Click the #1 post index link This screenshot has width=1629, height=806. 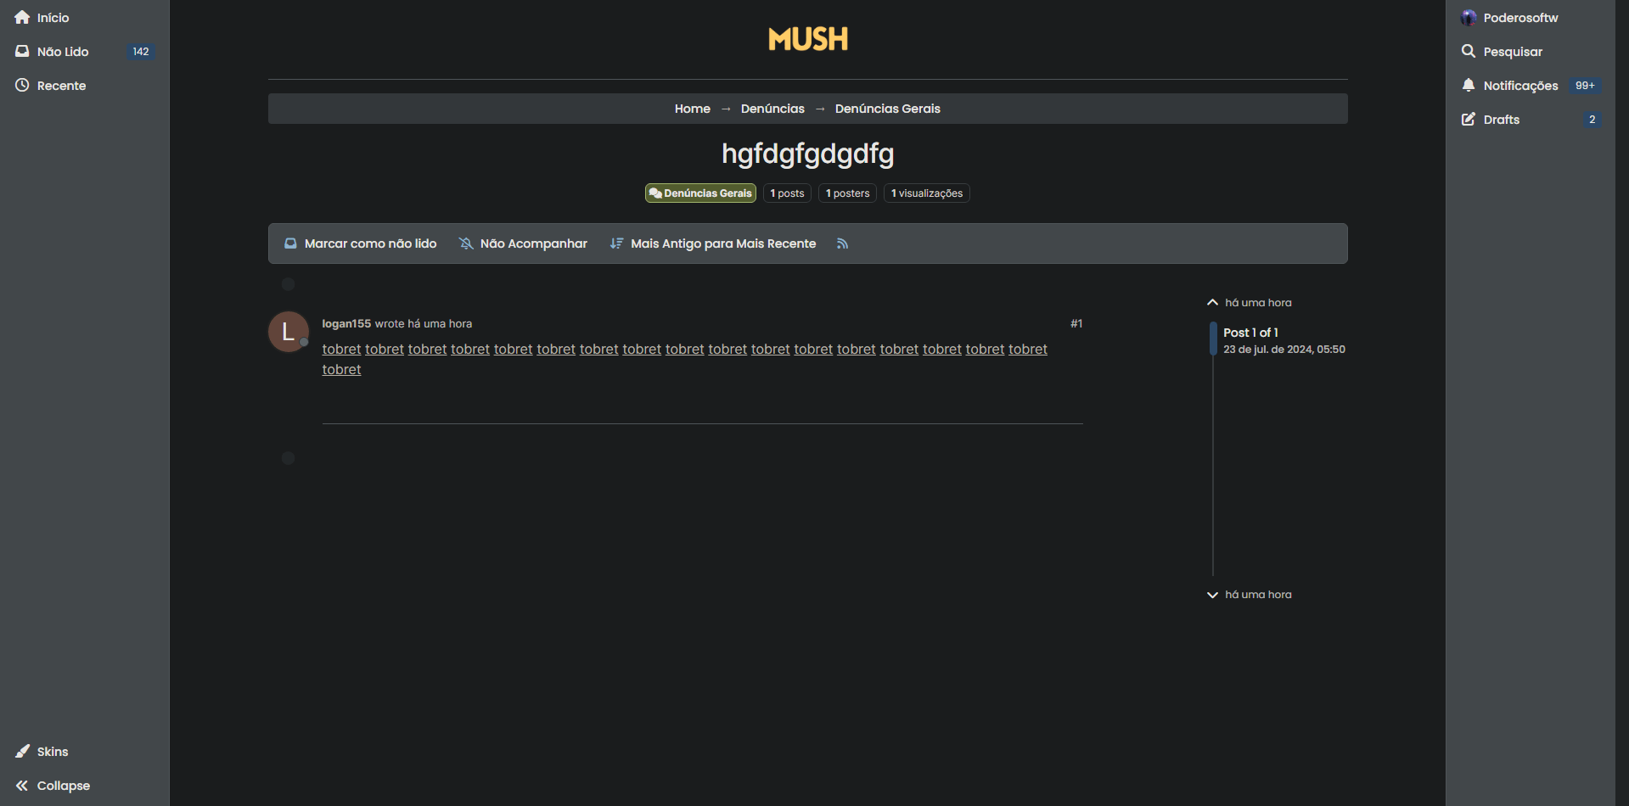click(1076, 324)
